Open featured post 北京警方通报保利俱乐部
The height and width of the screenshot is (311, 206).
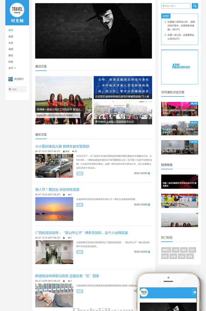(x=123, y=88)
